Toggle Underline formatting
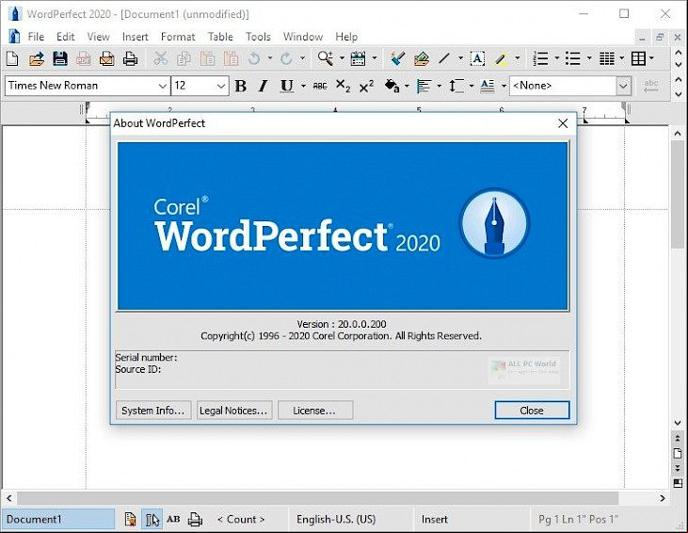 pos(286,86)
